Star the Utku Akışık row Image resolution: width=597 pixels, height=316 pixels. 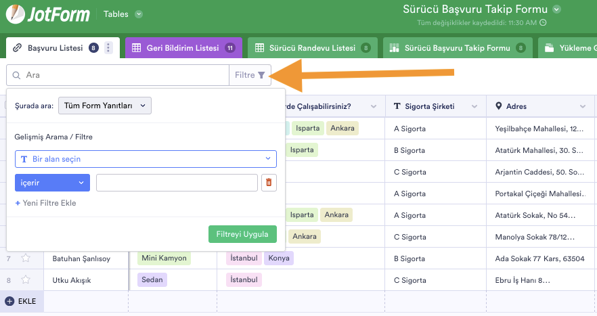26,279
